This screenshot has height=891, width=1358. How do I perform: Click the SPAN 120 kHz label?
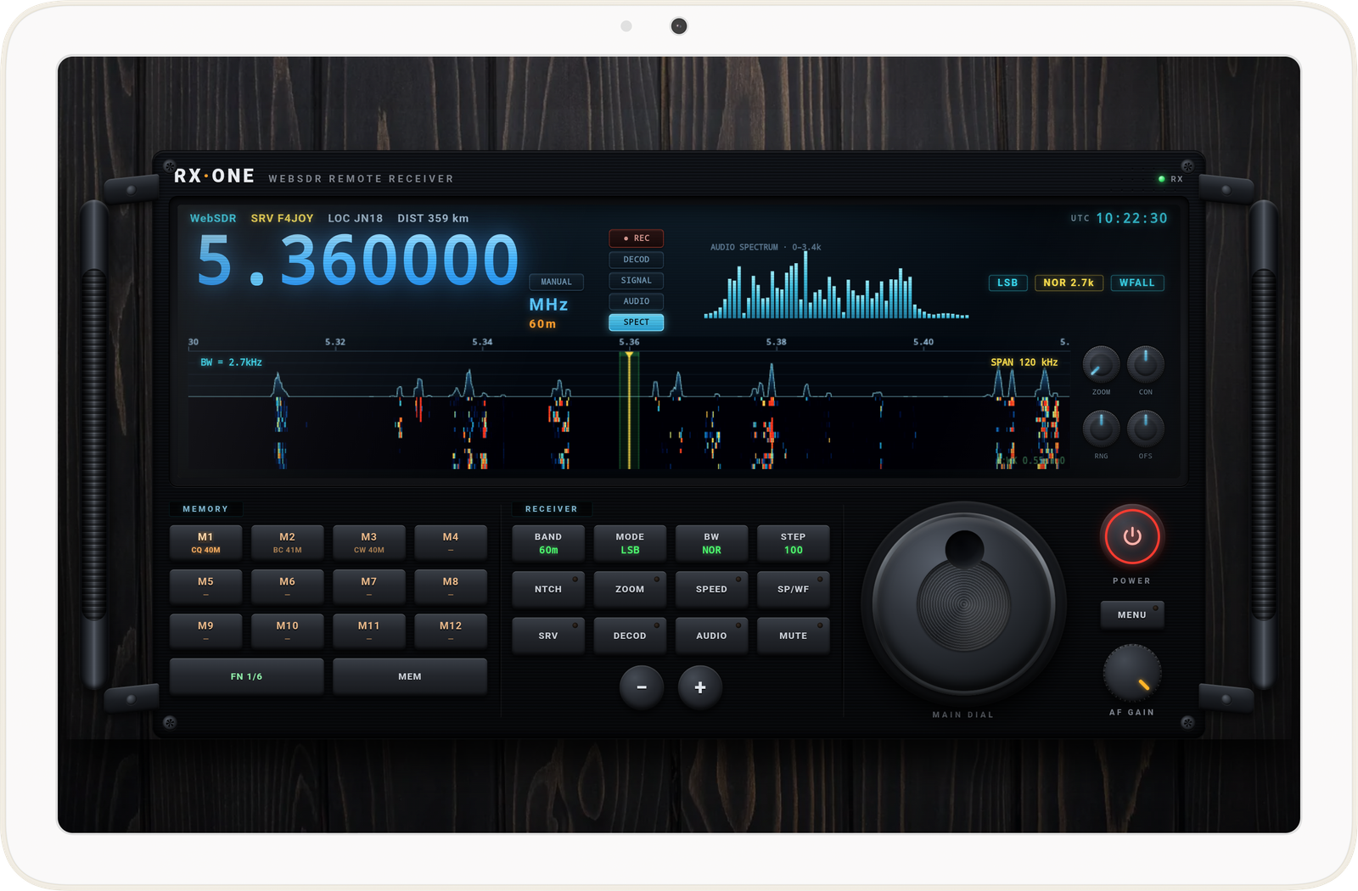pyautogui.click(x=1024, y=362)
